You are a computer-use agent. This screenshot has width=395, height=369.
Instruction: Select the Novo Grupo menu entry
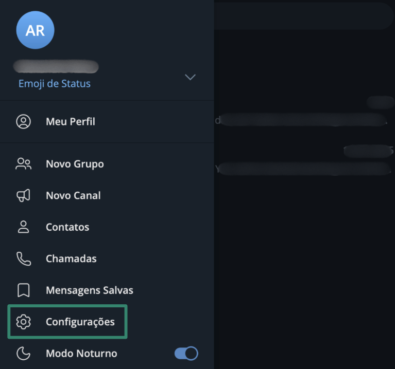click(x=75, y=164)
